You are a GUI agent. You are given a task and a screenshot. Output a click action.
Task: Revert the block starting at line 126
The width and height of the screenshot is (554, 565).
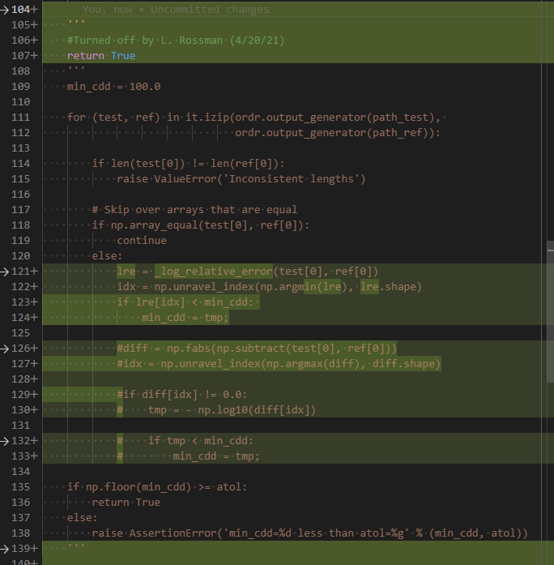pos(4,349)
